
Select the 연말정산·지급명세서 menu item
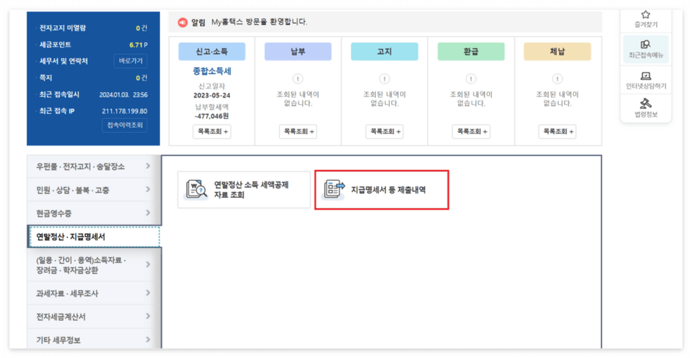pyautogui.click(x=94, y=237)
